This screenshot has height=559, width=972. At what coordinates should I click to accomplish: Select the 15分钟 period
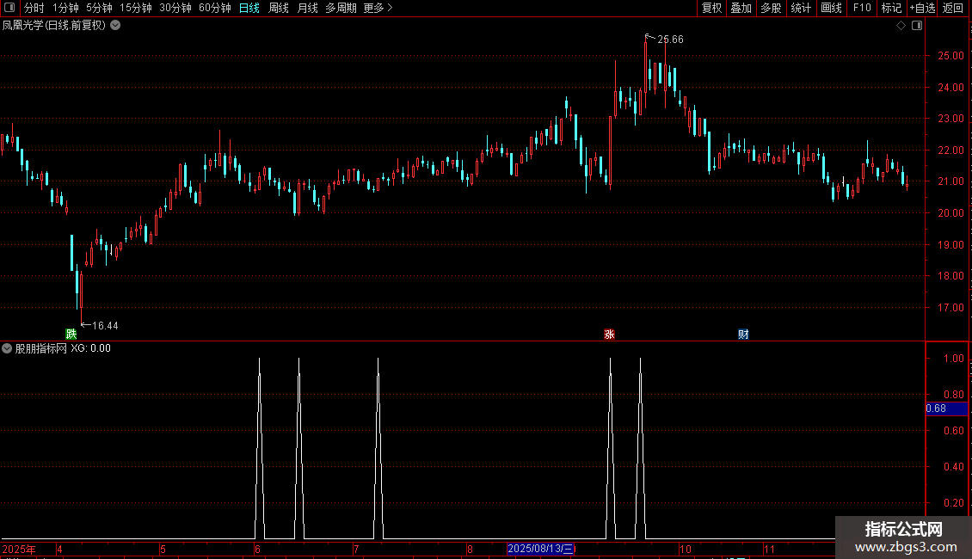(136, 8)
